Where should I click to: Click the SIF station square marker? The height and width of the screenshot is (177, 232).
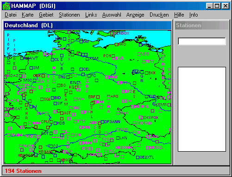55,103
